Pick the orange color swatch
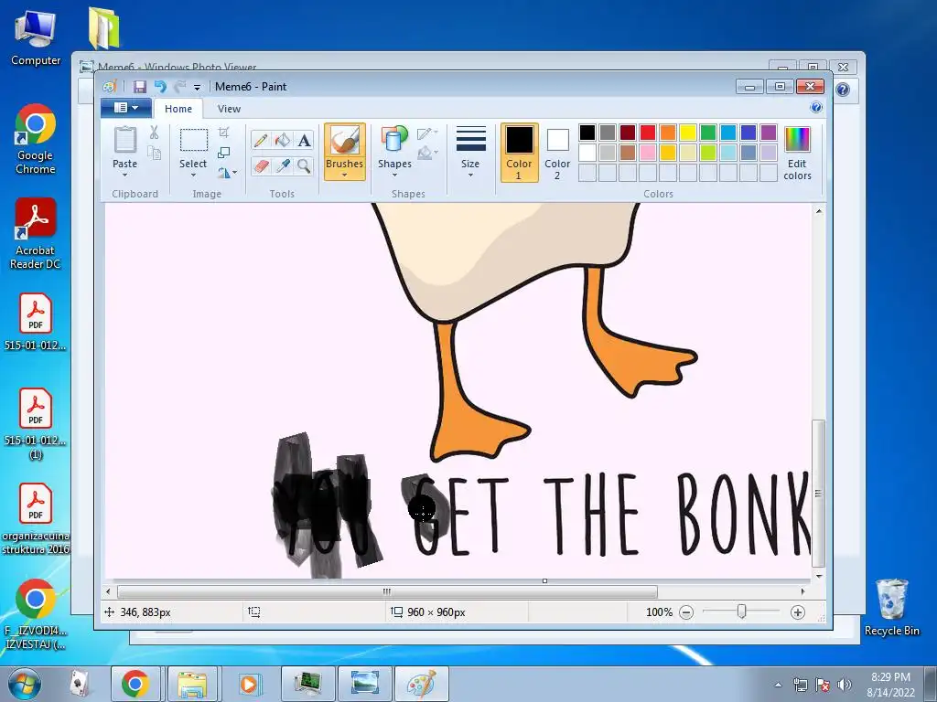Image resolution: width=937 pixels, height=702 pixels. 668,133
